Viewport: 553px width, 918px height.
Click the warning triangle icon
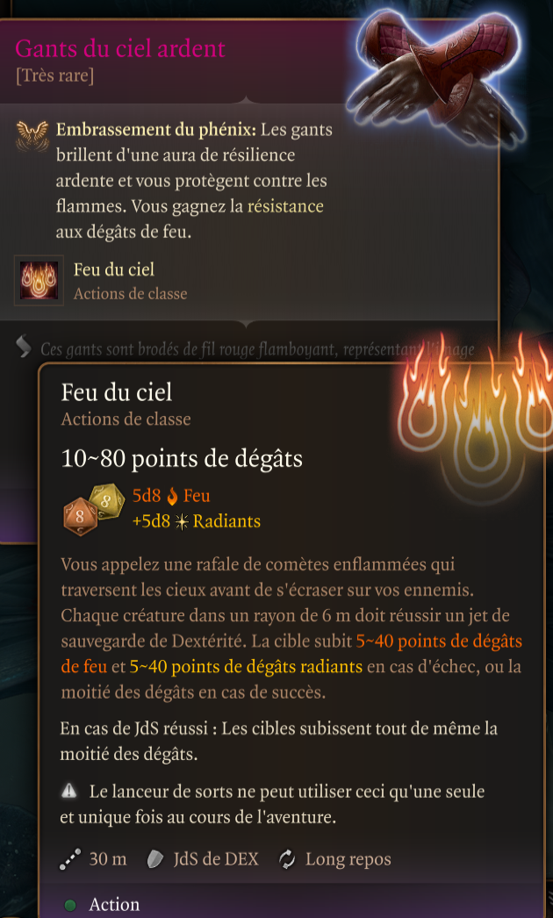(68, 792)
